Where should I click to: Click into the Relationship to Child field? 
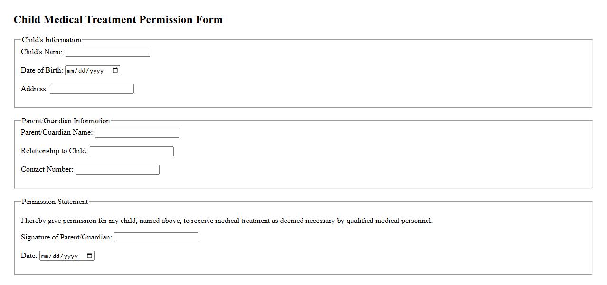coord(132,151)
